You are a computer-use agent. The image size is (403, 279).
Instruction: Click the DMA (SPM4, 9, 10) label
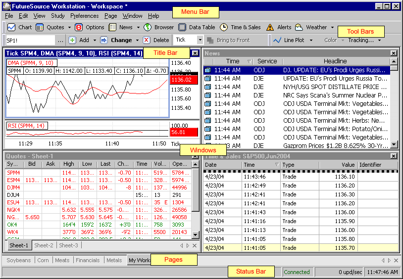[31, 63]
